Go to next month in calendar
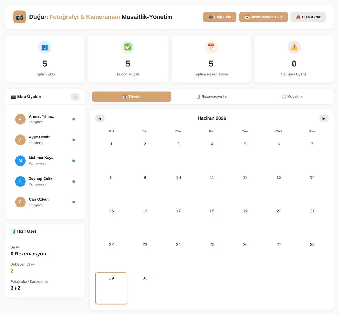 coord(324,118)
